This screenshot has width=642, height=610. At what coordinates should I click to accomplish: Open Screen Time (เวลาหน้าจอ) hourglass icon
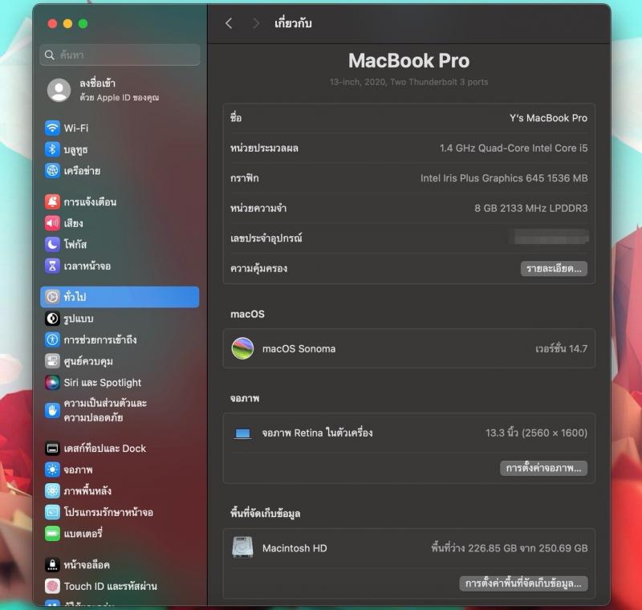click(52, 266)
